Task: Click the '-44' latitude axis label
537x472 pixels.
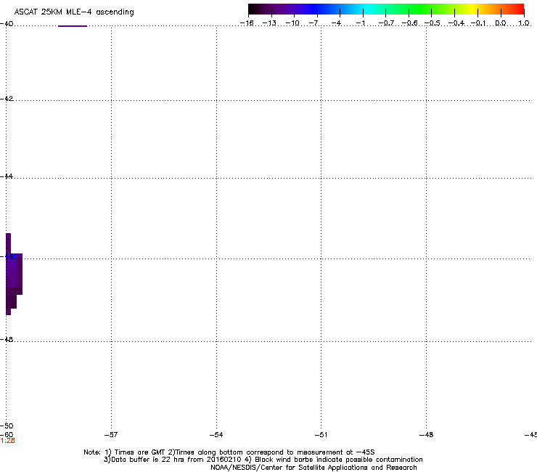Action: (7, 176)
